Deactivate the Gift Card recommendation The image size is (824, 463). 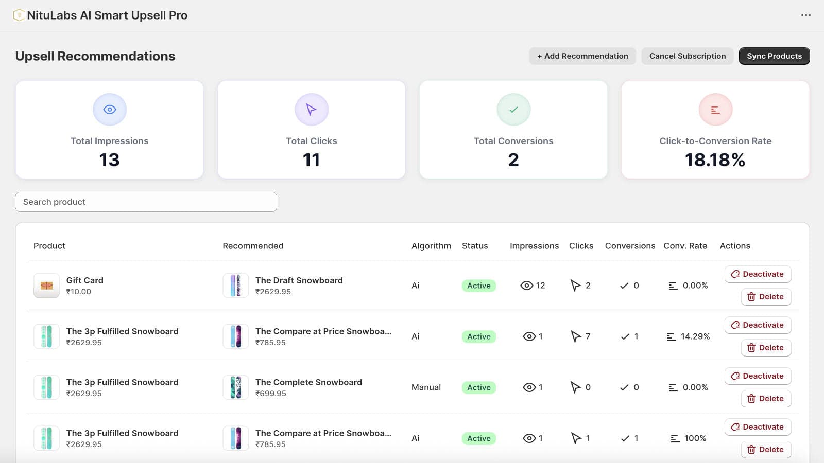click(x=758, y=274)
